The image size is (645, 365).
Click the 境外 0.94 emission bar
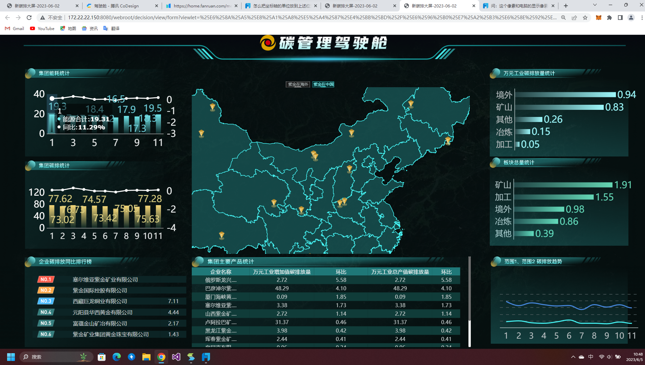pyautogui.click(x=565, y=95)
